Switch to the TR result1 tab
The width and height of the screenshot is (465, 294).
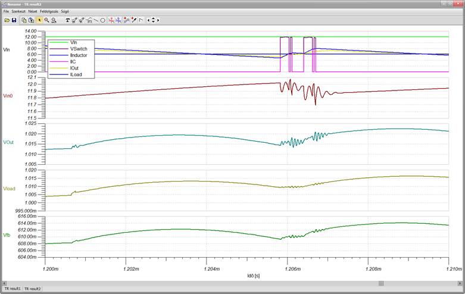(x=13, y=289)
